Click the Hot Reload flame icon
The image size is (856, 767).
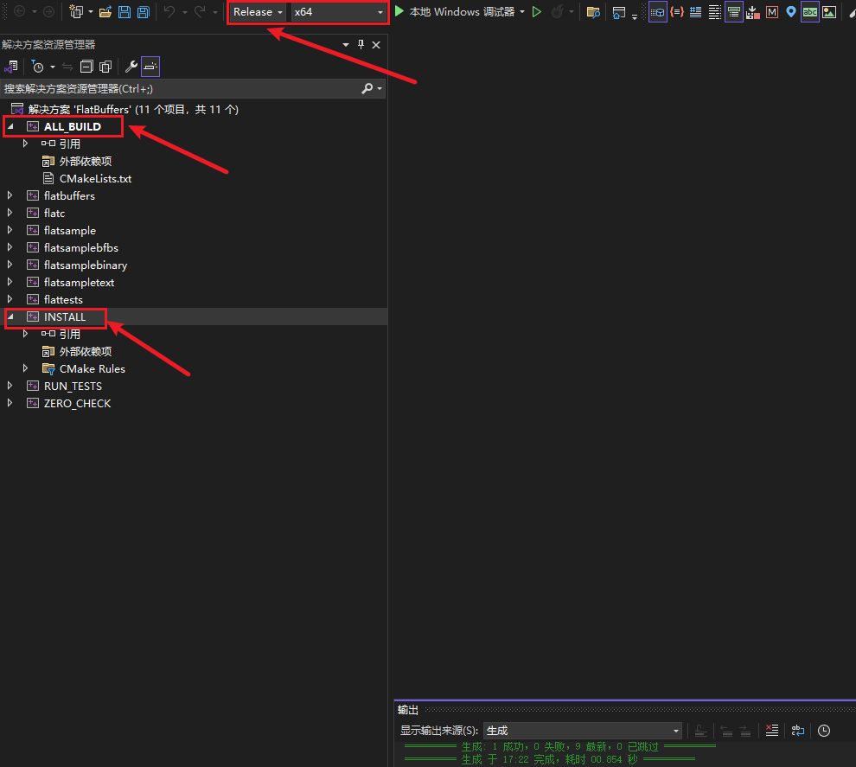pyautogui.click(x=557, y=11)
